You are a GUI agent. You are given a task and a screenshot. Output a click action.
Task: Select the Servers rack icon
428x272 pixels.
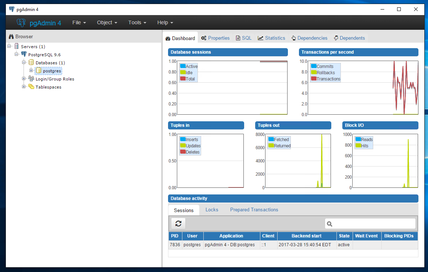(x=17, y=46)
